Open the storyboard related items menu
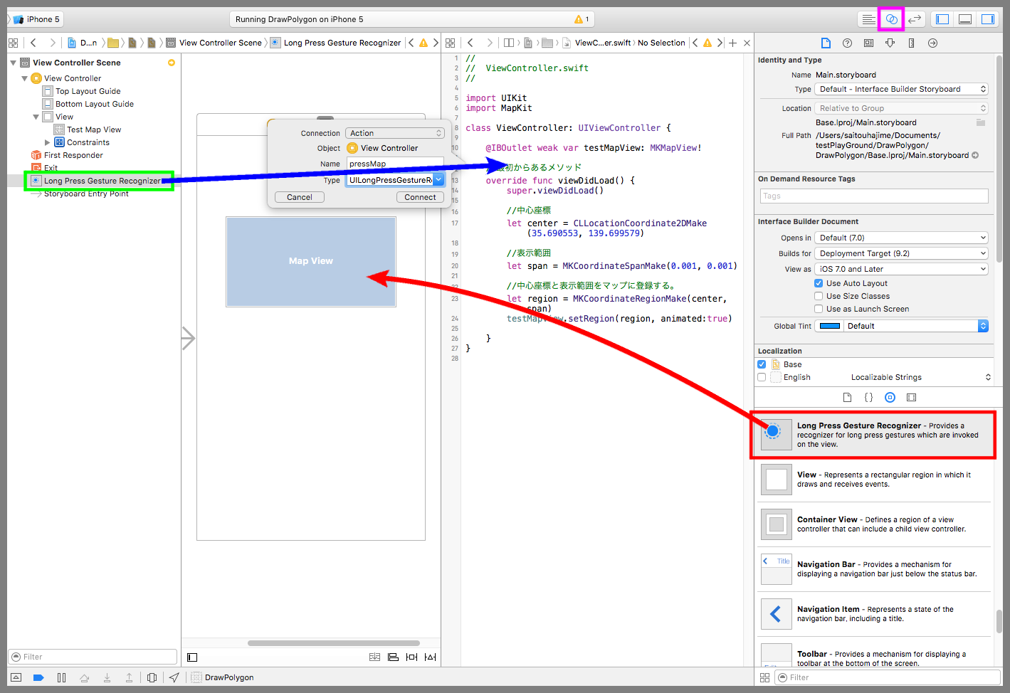Screen dimensions: 1010x693 pos(13,43)
